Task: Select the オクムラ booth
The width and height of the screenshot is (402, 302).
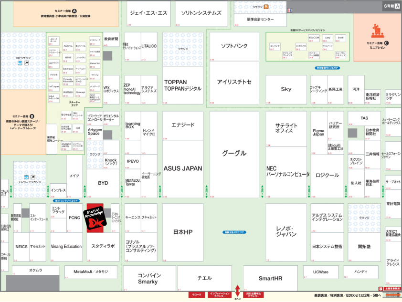Action: [36, 271]
